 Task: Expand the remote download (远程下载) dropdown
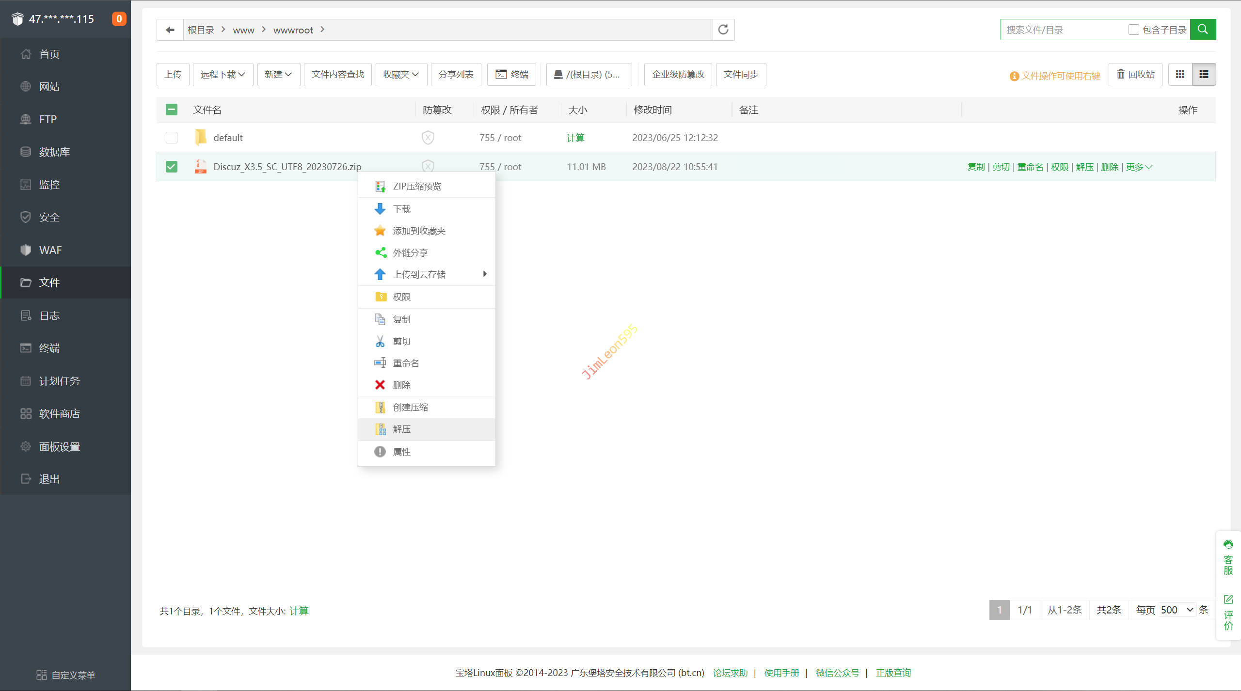[223, 74]
